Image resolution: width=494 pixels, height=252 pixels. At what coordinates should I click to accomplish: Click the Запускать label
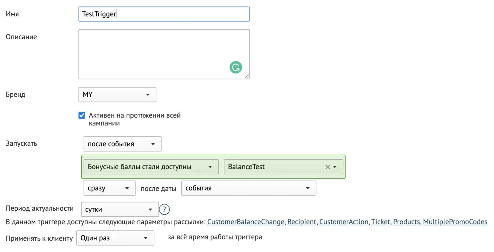[21, 143]
